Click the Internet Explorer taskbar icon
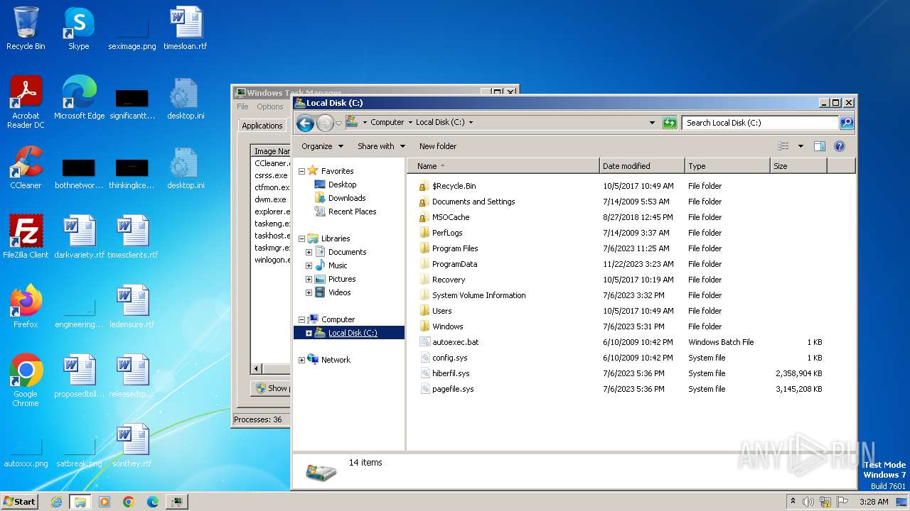This screenshot has width=910, height=511. coord(56,502)
